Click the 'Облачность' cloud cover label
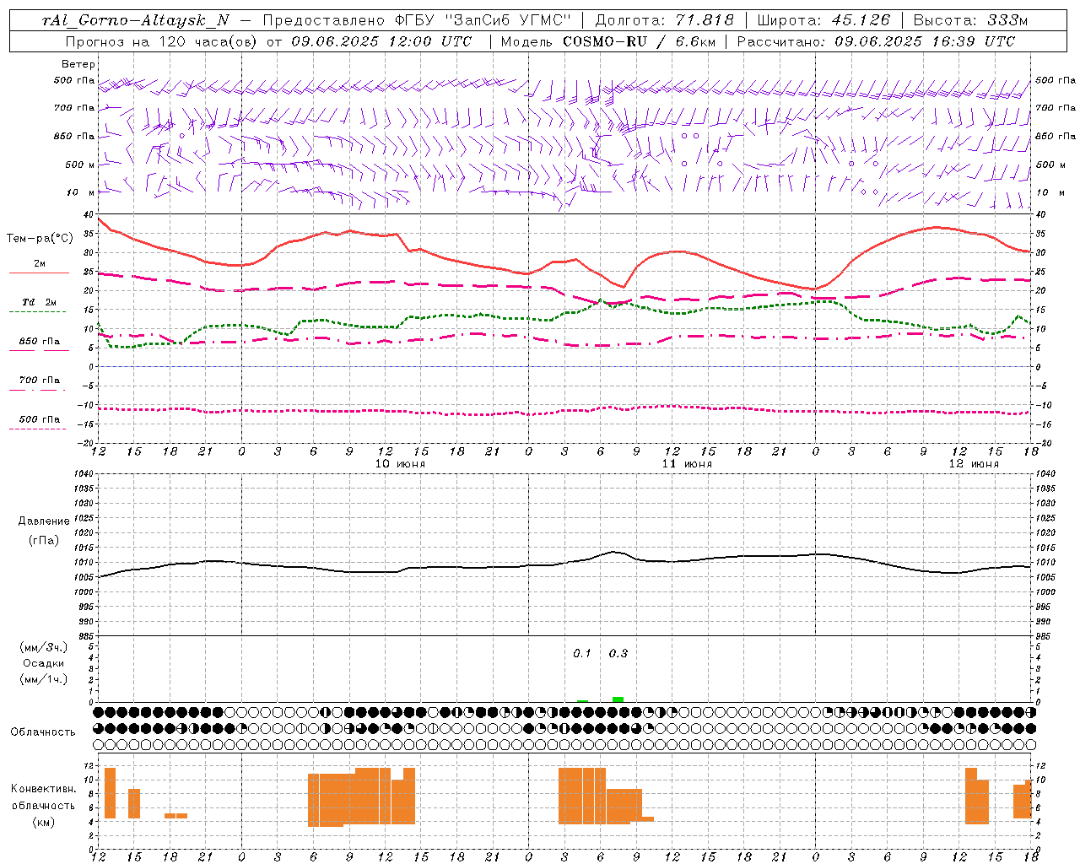1080x864 pixels. point(43,732)
